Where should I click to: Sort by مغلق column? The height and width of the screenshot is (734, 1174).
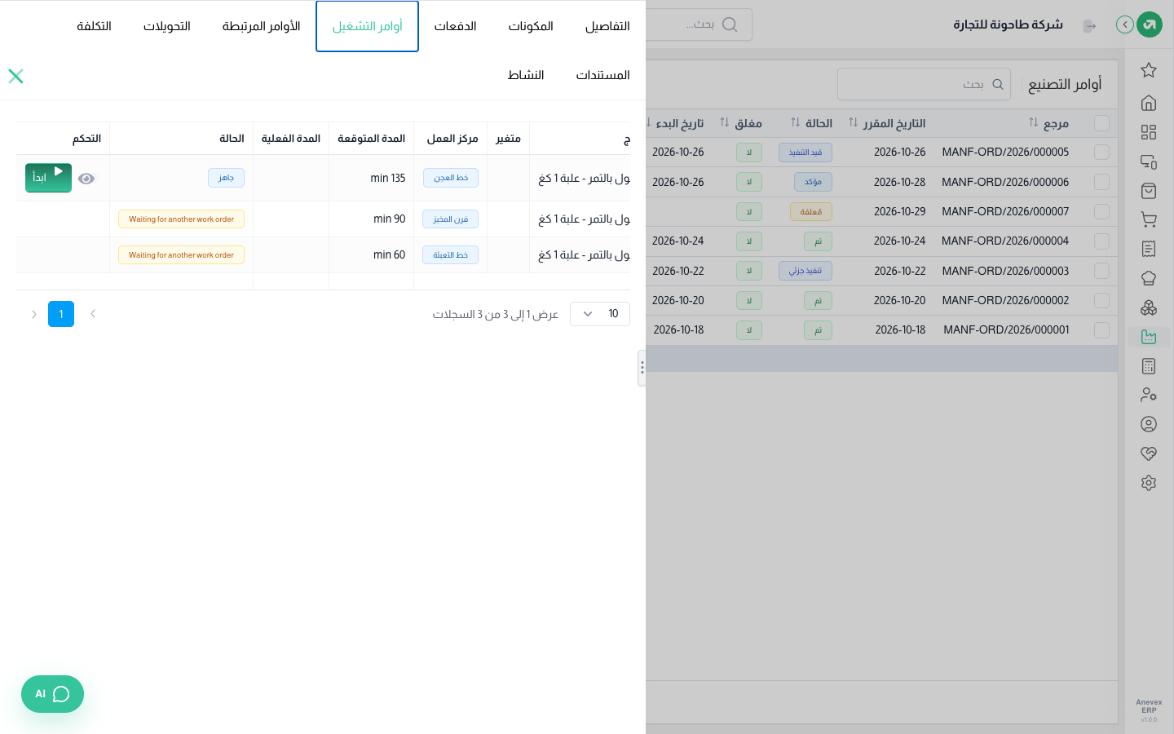tap(725, 122)
